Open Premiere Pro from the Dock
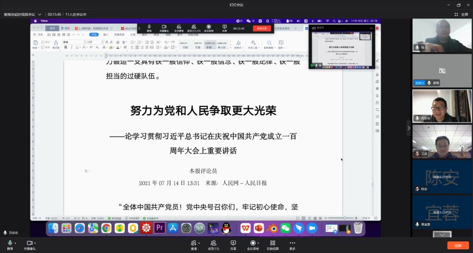Viewport: 473px width, 253px height. [160, 228]
